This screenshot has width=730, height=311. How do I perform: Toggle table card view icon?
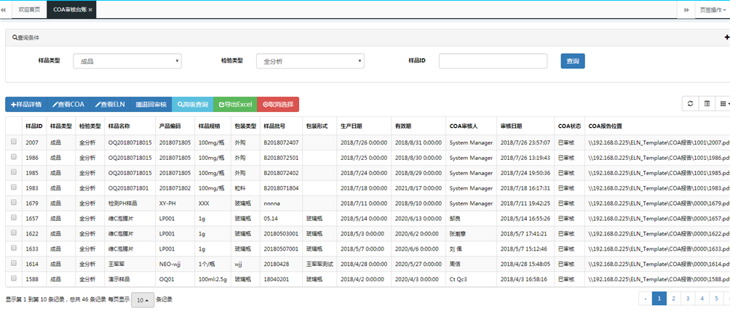(x=707, y=104)
